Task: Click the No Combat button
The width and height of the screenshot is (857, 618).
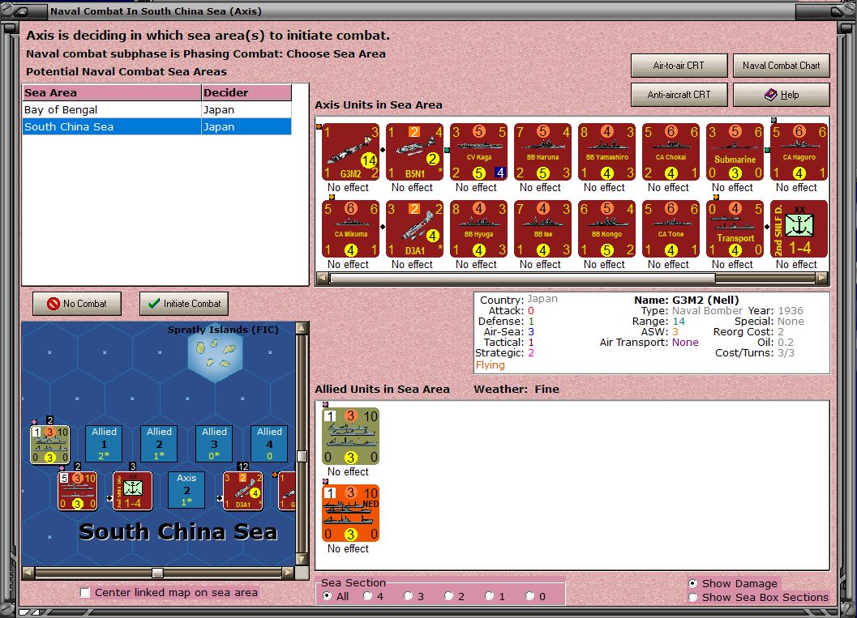Action: 77,304
